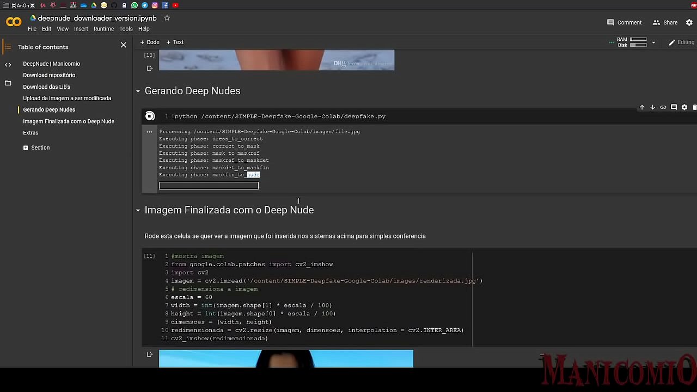This screenshot has width=697, height=392.
Task: Open the notebook settings gear icon
Action: point(689,22)
